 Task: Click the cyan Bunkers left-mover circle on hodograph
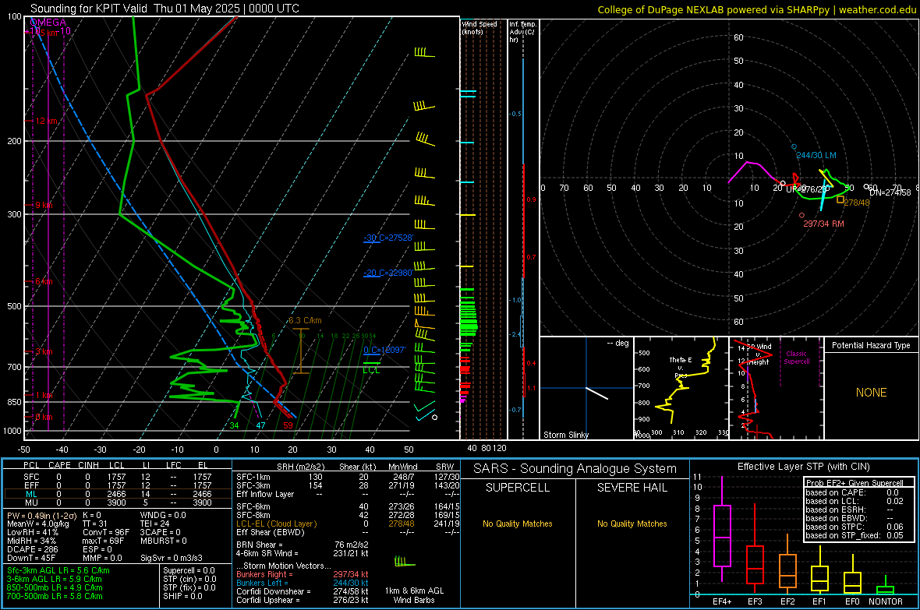pos(794,146)
